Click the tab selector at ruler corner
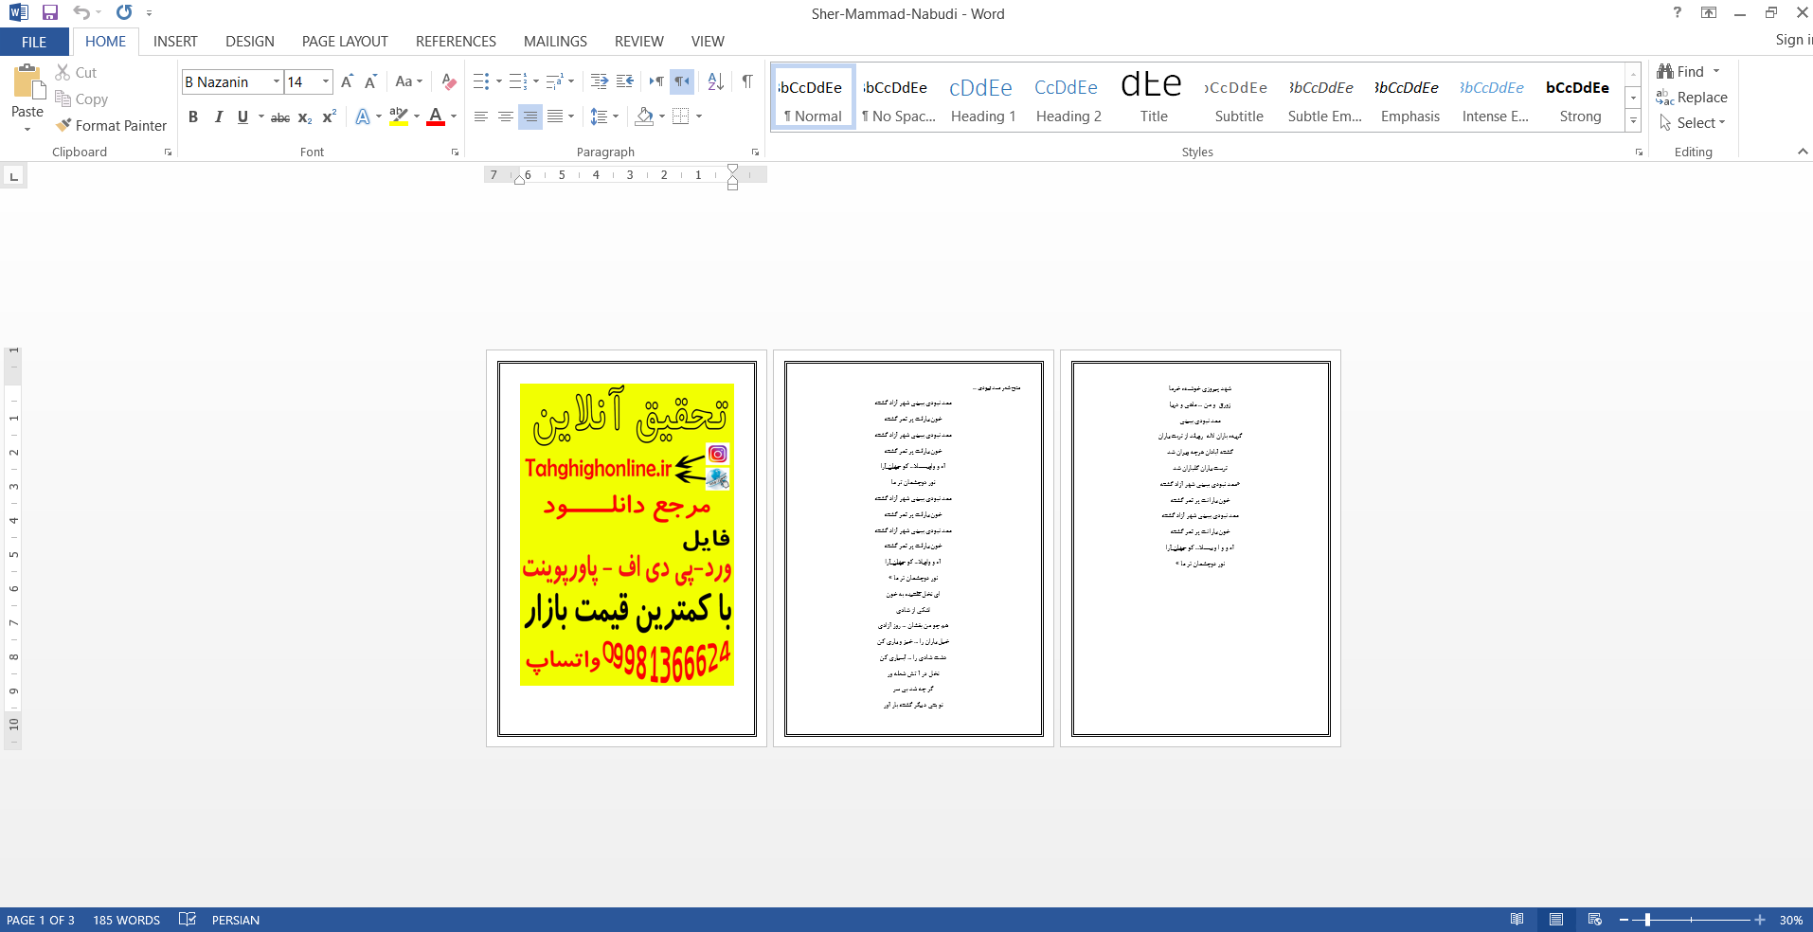Screen dimensions: 1813x932 (x=13, y=176)
